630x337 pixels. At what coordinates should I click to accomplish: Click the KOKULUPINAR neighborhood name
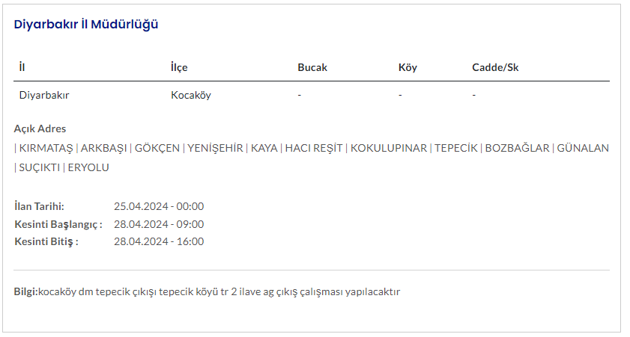(x=389, y=148)
